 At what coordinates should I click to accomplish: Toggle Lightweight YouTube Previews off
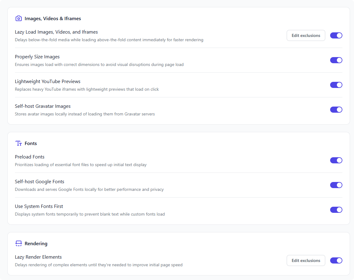pos(336,85)
